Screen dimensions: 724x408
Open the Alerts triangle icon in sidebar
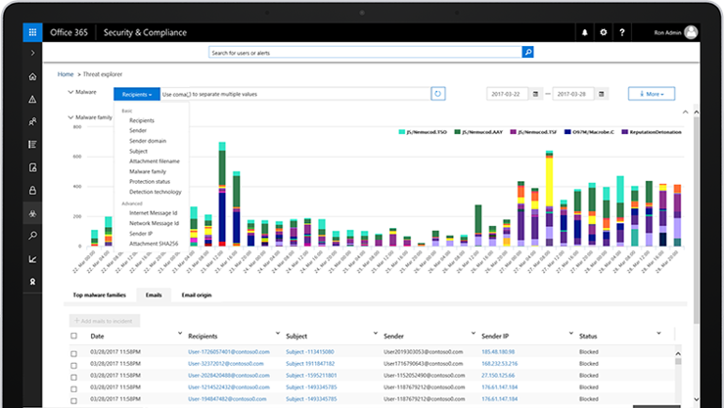coord(33,99)
